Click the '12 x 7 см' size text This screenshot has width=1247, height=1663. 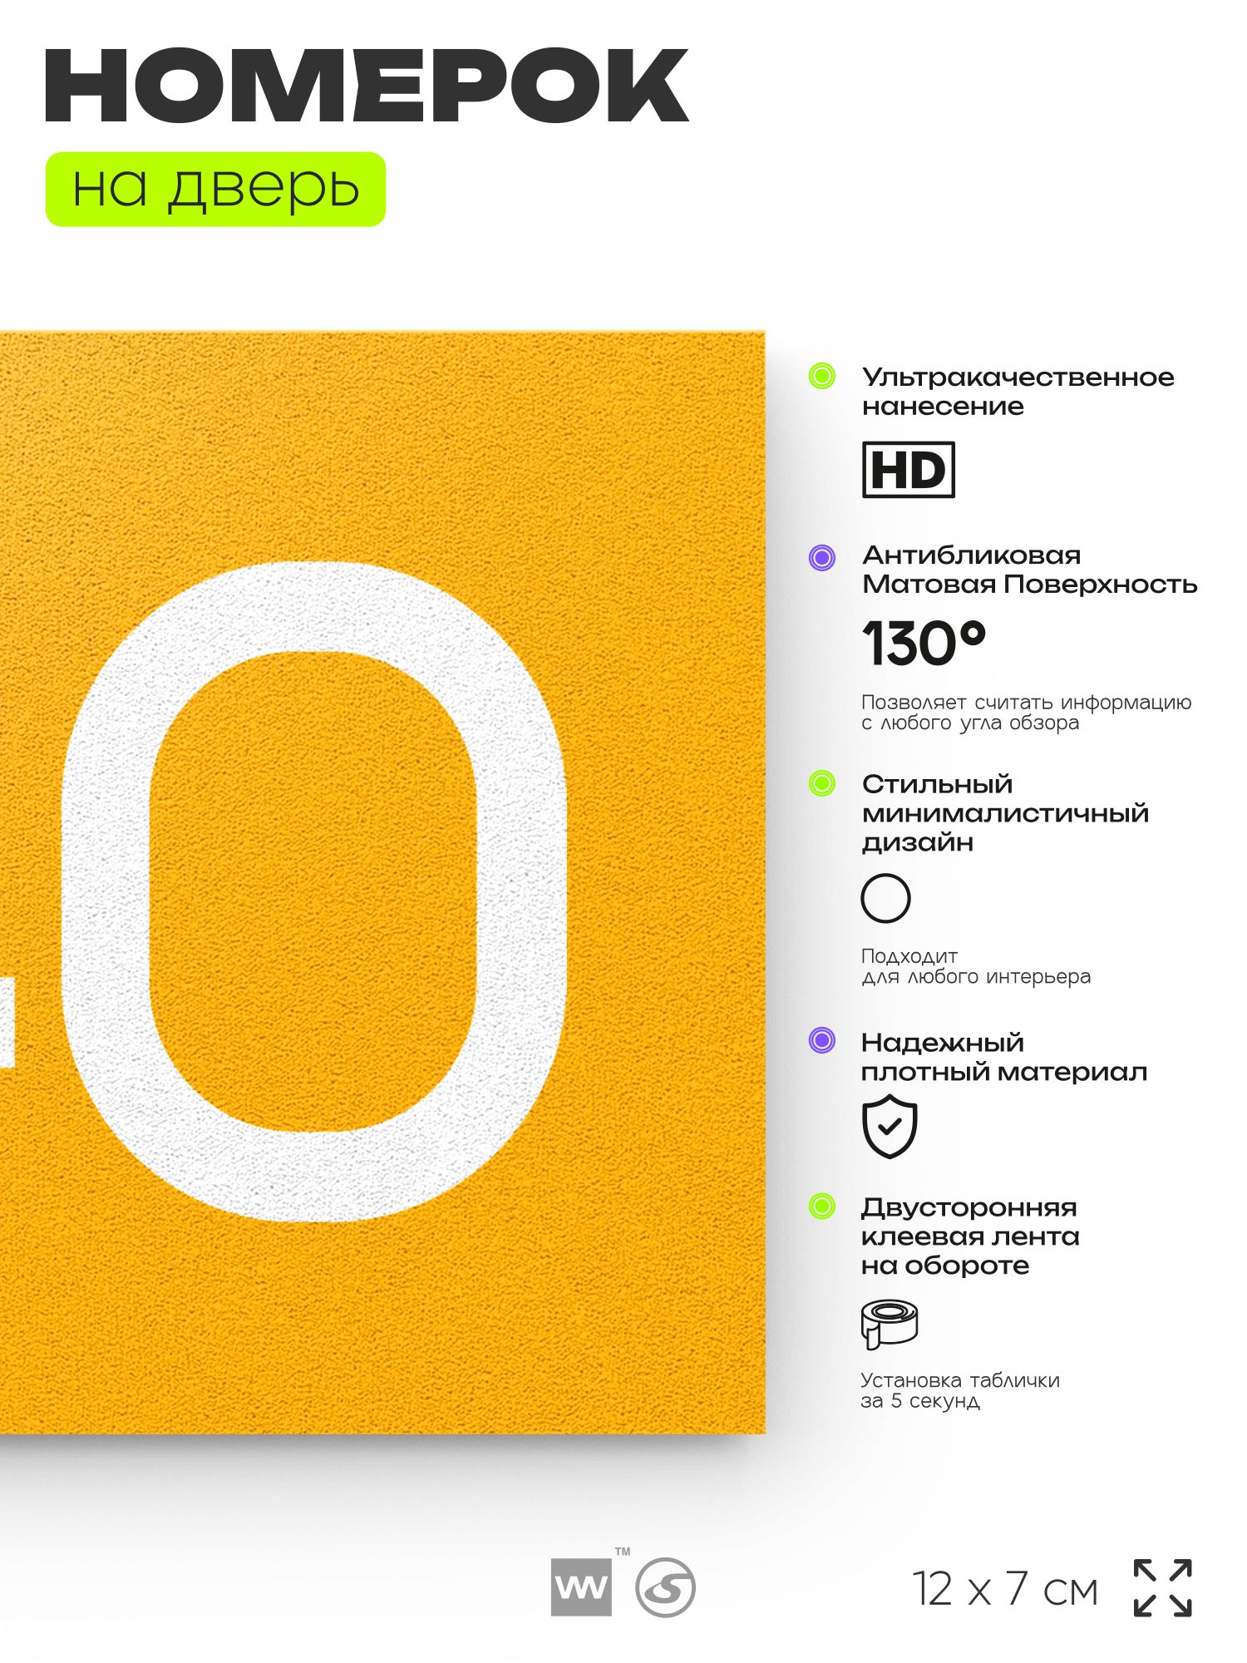tap(1005, 1589)
